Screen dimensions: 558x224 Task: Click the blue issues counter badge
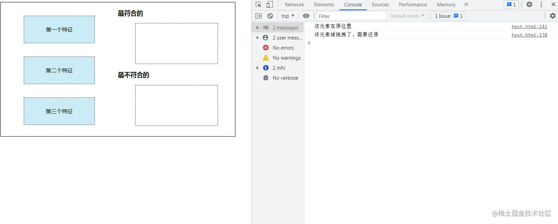511,5
